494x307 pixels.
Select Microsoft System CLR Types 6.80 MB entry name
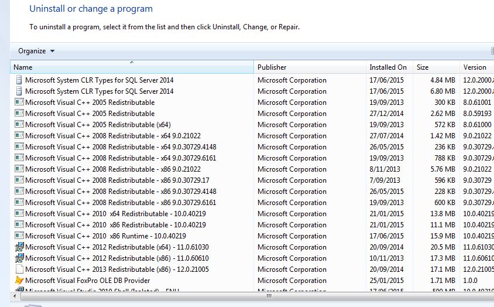[x=100, y=91]
